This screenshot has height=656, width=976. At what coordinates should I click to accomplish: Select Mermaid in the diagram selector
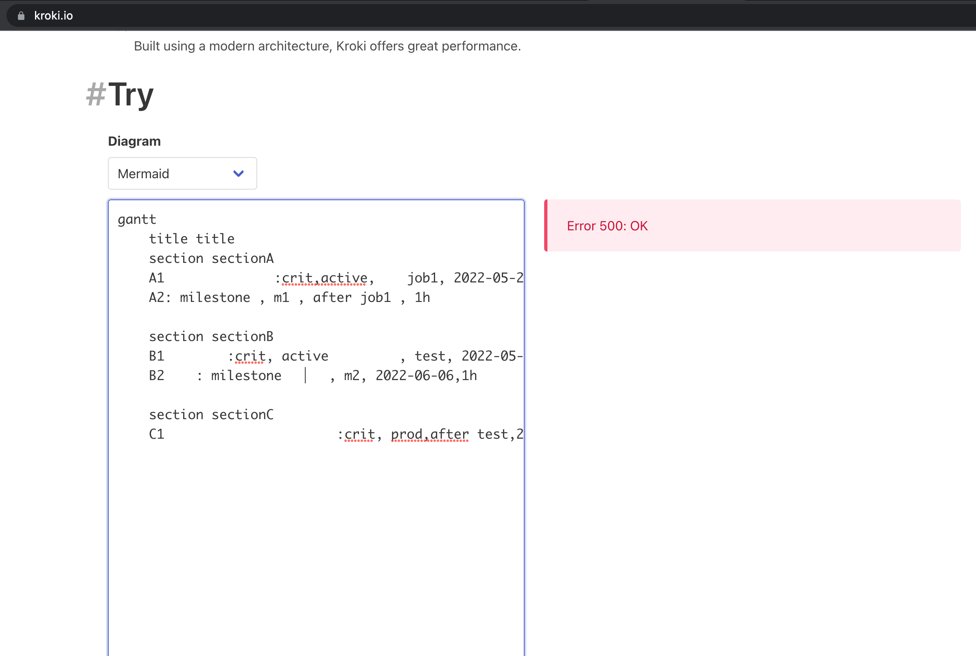coord(144,173)
